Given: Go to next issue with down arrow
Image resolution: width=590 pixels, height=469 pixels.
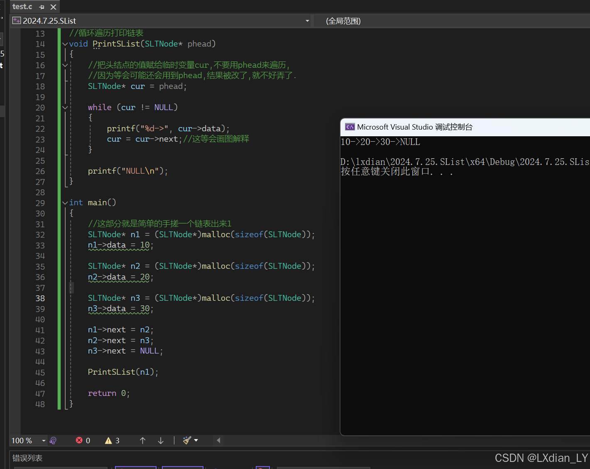Looking at the screenshot, I should point(161,440).
